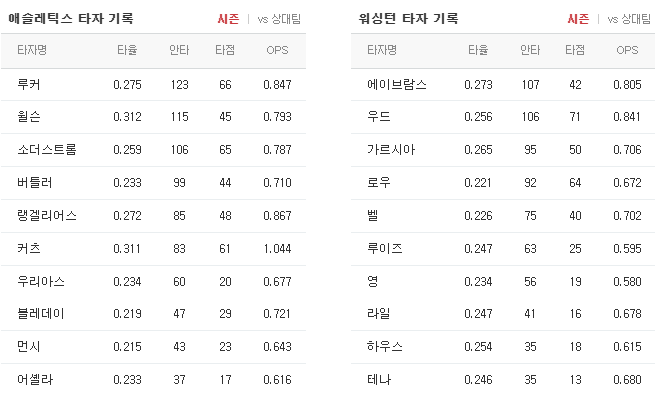The width and height of the screenshot is (655, 397).
Task: Click 워싱턴 타자 기록 heading
Action: pos(408,19)
